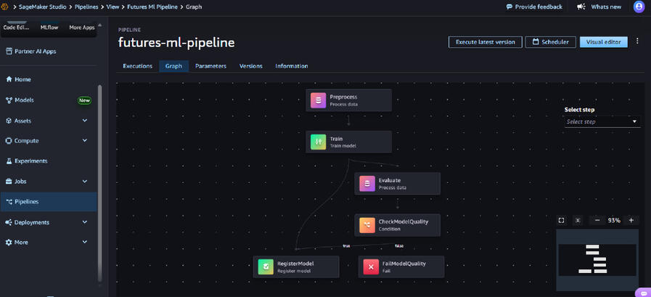Open the Select step dropdown
The height and width of the screenshot is (297, 651).
coord(602,122)
